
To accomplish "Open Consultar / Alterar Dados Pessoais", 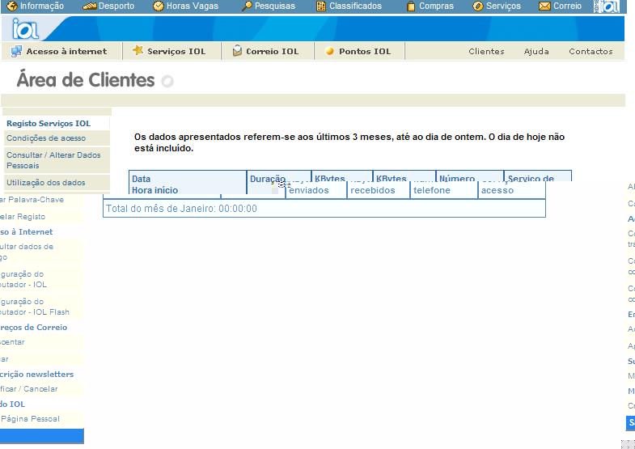I will 53,160.
